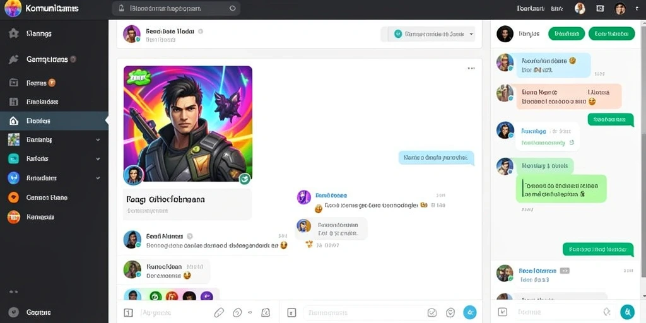
Task: Click the mosaic picture icon in the sidebar
Action: [x=14, y=139]
